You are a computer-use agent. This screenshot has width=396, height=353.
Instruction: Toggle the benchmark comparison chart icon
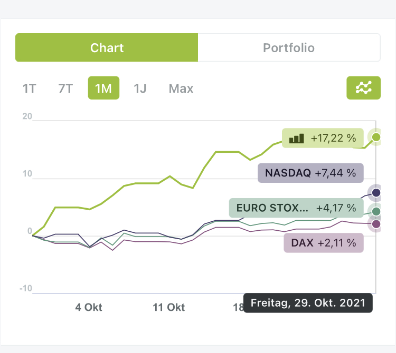click(363, 88)
